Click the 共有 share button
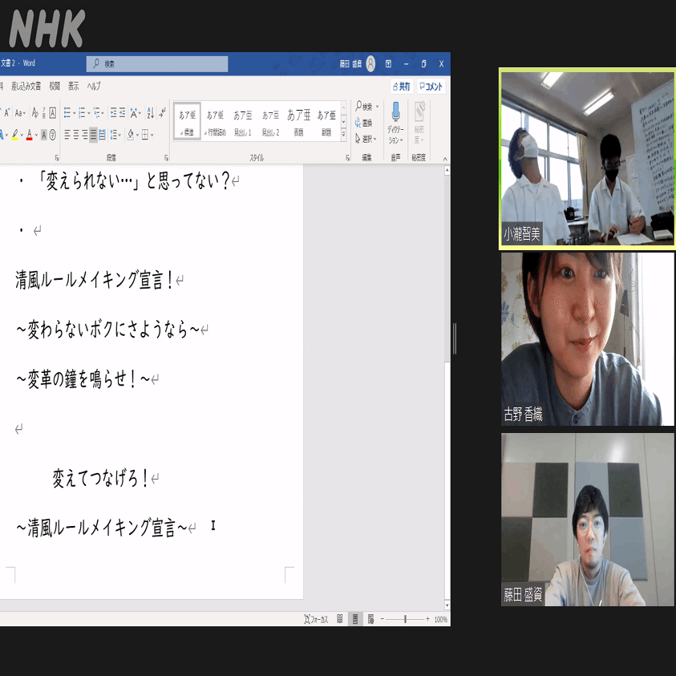Screen dimensions: 676x676 402,87
